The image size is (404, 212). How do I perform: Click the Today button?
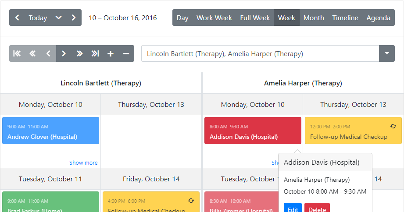point(38,18)
